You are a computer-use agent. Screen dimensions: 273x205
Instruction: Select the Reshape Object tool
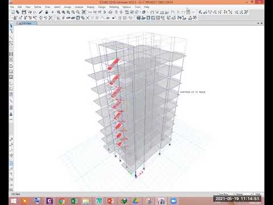(x=11, y=31)
